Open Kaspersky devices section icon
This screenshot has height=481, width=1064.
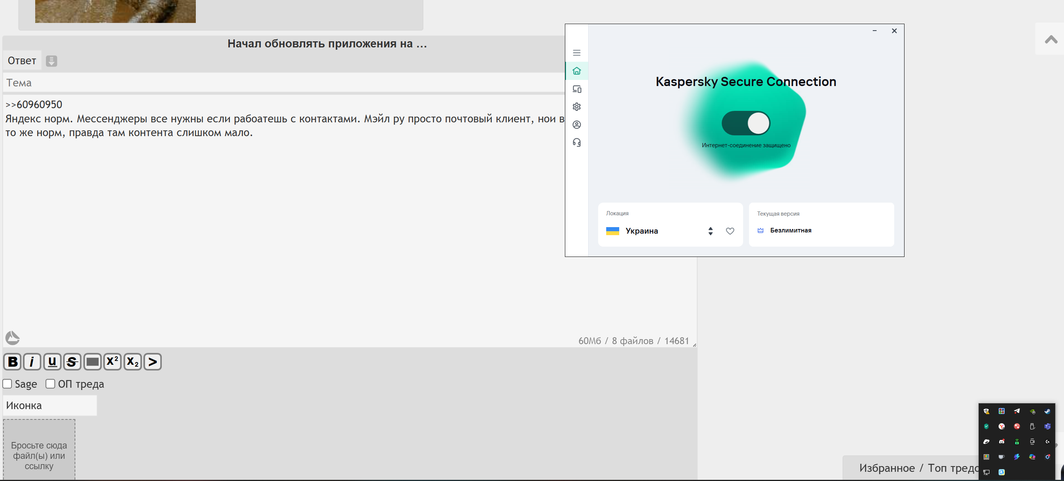pyautogui.click(x=577, y=89)
